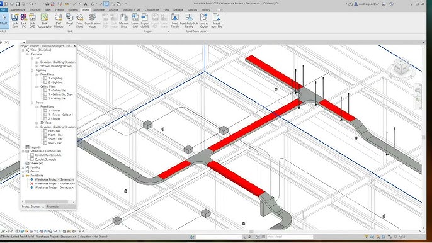Image resolution: width=432 pixels, height=243 pixels.
Task: Click the Link IFC tool
Action: (x=24, y=21)
